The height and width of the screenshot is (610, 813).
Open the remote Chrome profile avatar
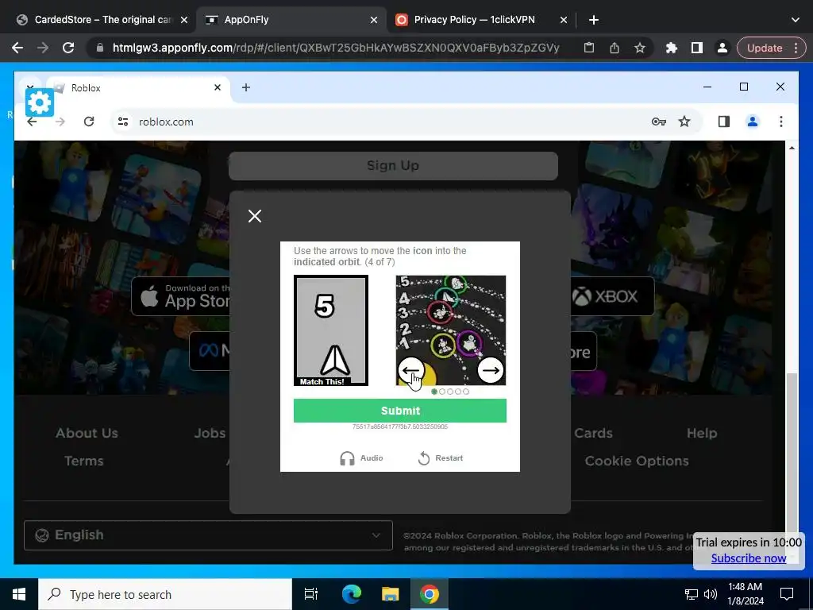[x=753, y=122]
